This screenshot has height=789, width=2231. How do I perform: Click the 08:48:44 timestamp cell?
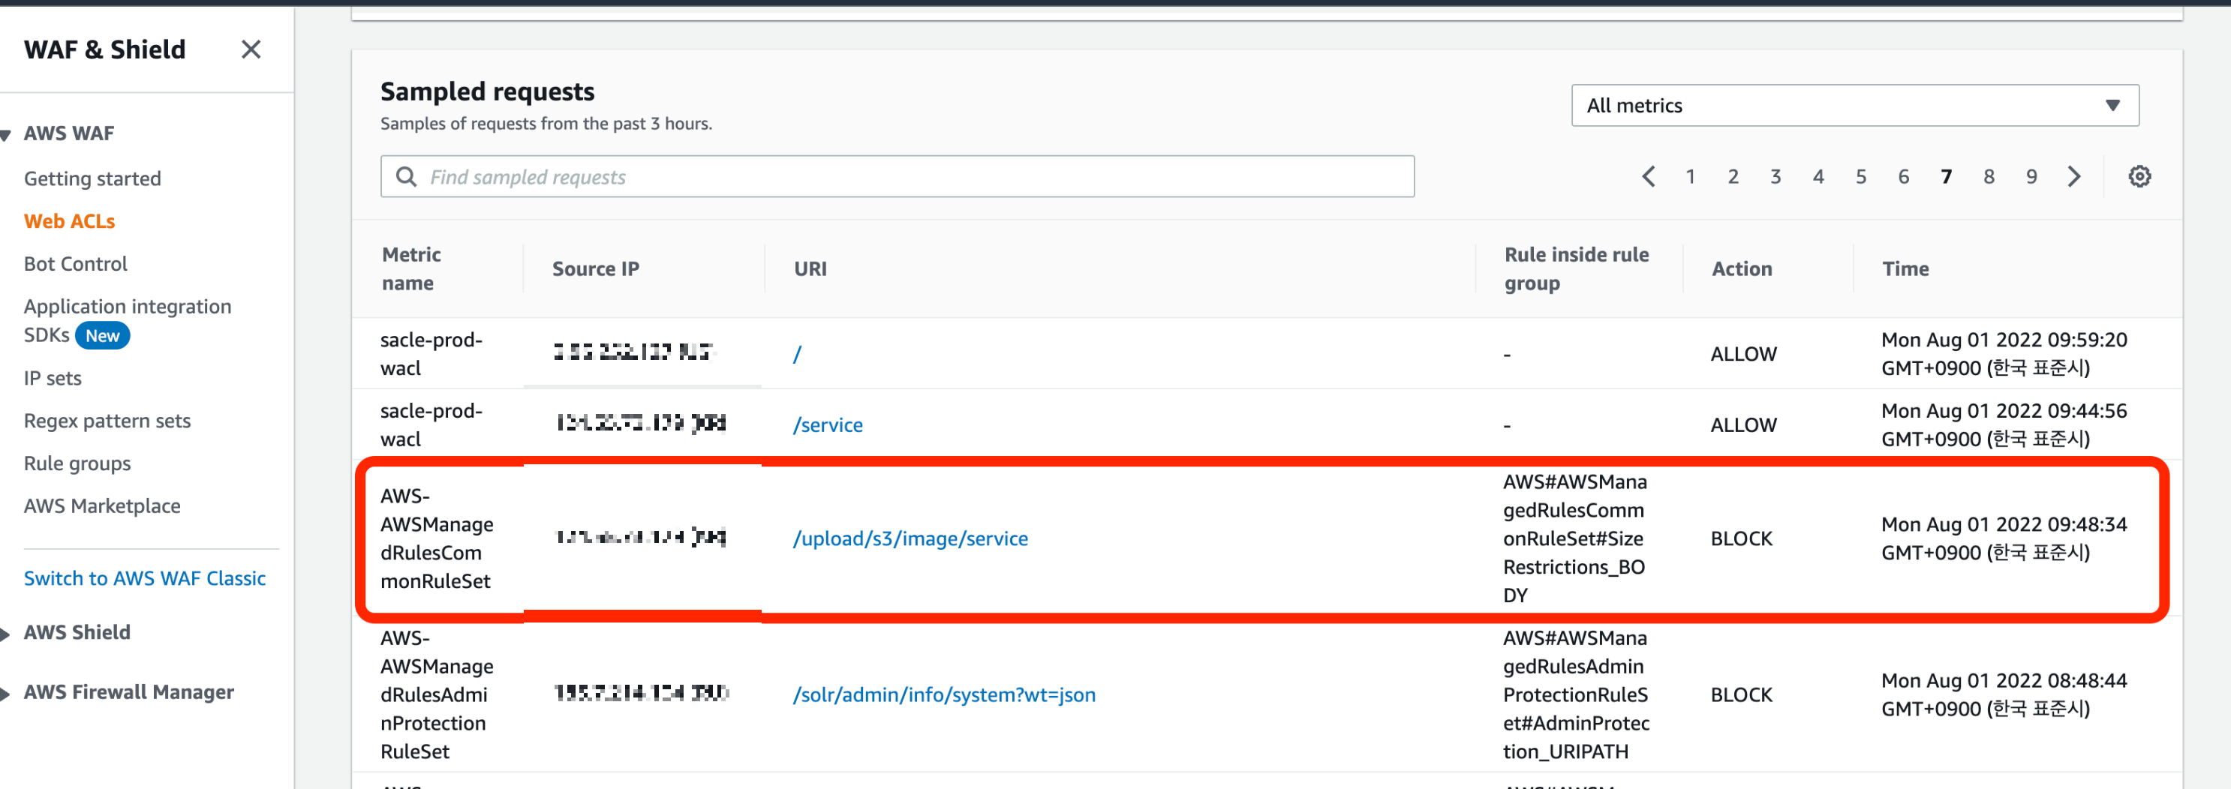coord(2003,694)
